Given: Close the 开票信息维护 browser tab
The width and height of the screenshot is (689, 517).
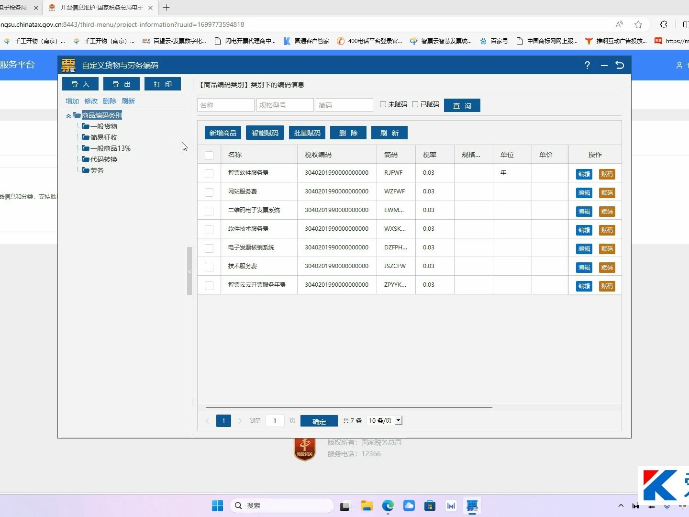Looking at the screenshot, I should pos(150,8).
